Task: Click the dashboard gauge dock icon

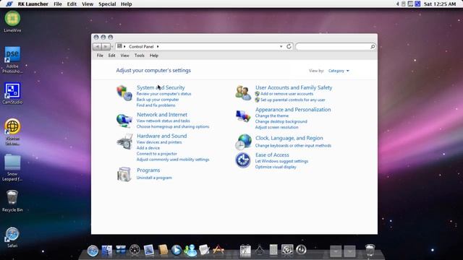Action: 135,250
